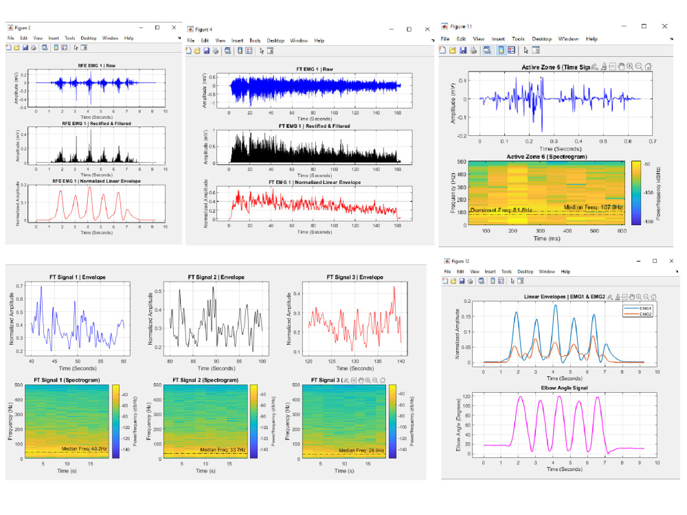Click Elbow Angle Signal plot title
This screenshot has width=687, height=515.
[564, 388]
